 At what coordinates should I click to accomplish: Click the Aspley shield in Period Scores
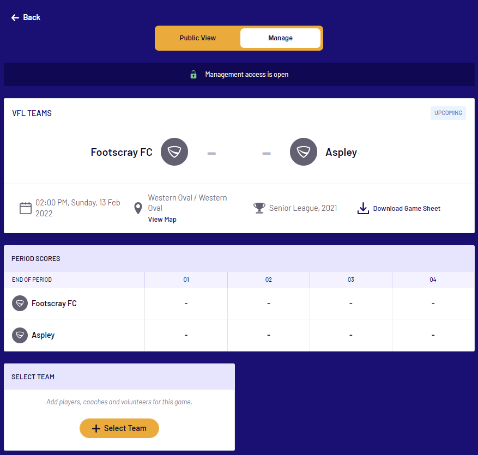pyautogui.click(x=20, y=335)
